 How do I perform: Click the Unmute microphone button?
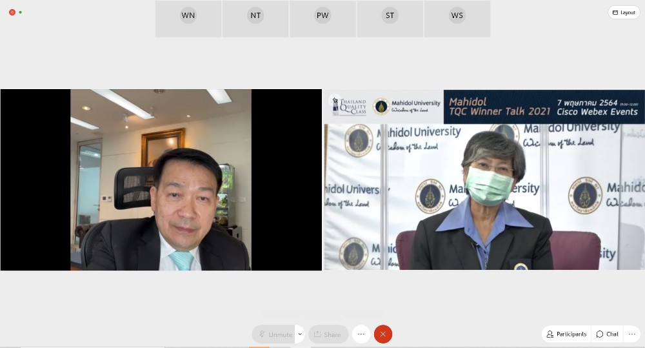[275, 334]
